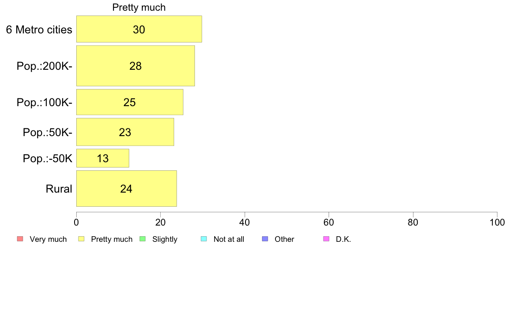The image size is (509, 315).
Task: Click the 100 tick on x-axis
Action: [497, 222]
